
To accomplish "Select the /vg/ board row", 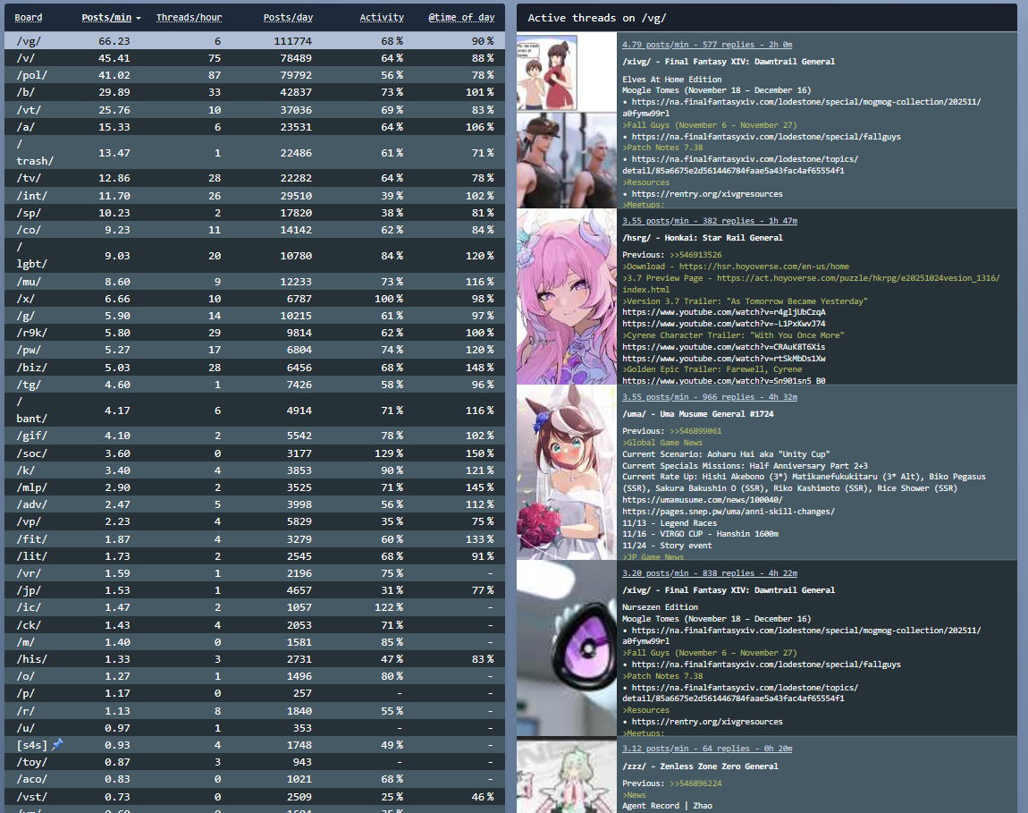I will click(255, 40).
